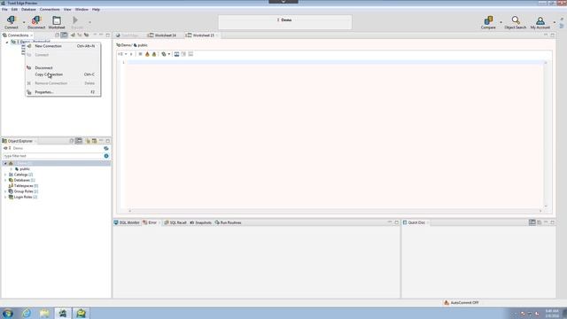Open Object Search tool

[x=516, y=22]
